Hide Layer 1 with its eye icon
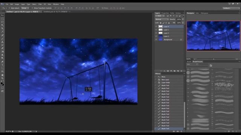Image resolution: width=241 pixels, height=135 pixels. (156, 30)
